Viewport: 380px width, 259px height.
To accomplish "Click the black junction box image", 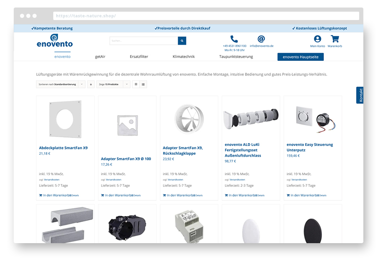I will (x=127, y=227).
